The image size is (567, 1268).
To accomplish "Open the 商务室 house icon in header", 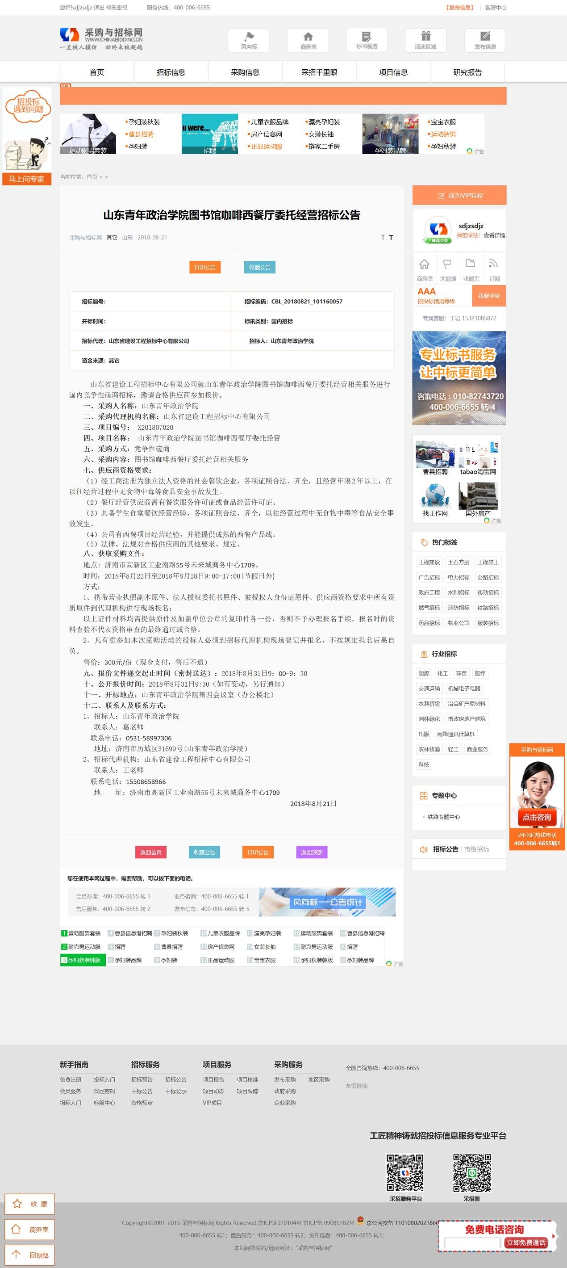I will coord(308,37).
